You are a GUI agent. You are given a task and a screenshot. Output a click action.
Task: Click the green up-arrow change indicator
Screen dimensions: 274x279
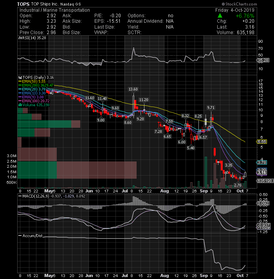220,16
